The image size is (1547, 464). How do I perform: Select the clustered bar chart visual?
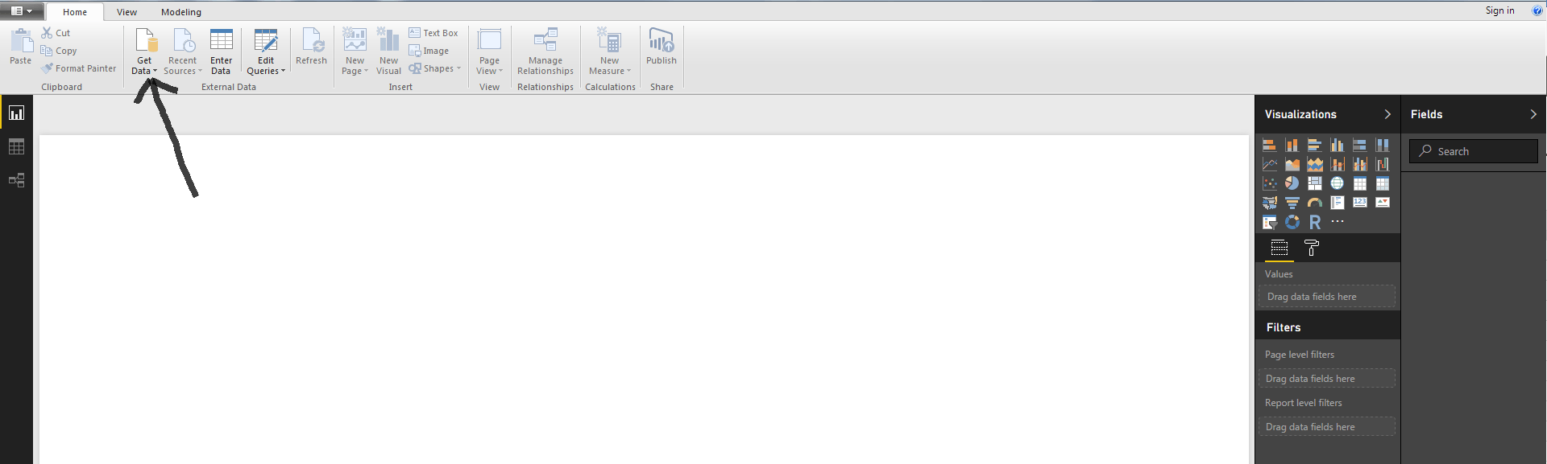[1315, 146]
